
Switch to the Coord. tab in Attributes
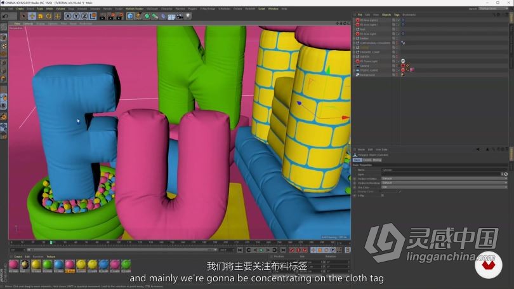coord(367,160)
